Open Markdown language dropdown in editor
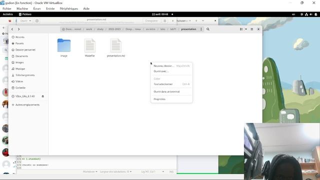 (90, 171)
